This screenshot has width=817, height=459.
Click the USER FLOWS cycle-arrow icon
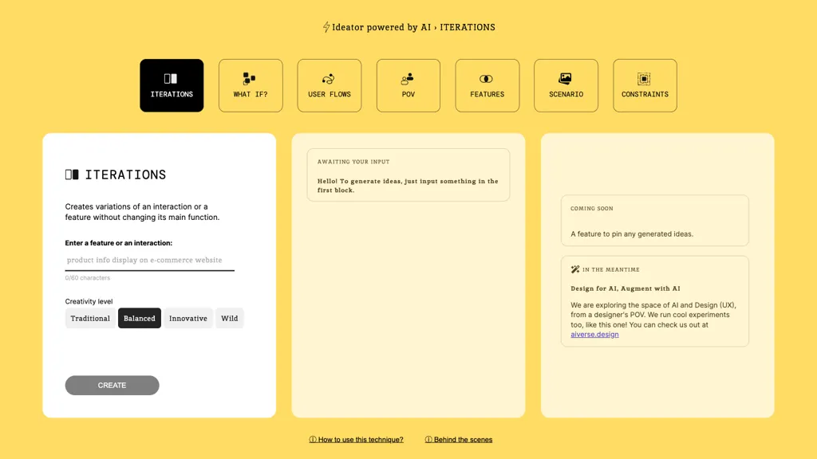330,77
